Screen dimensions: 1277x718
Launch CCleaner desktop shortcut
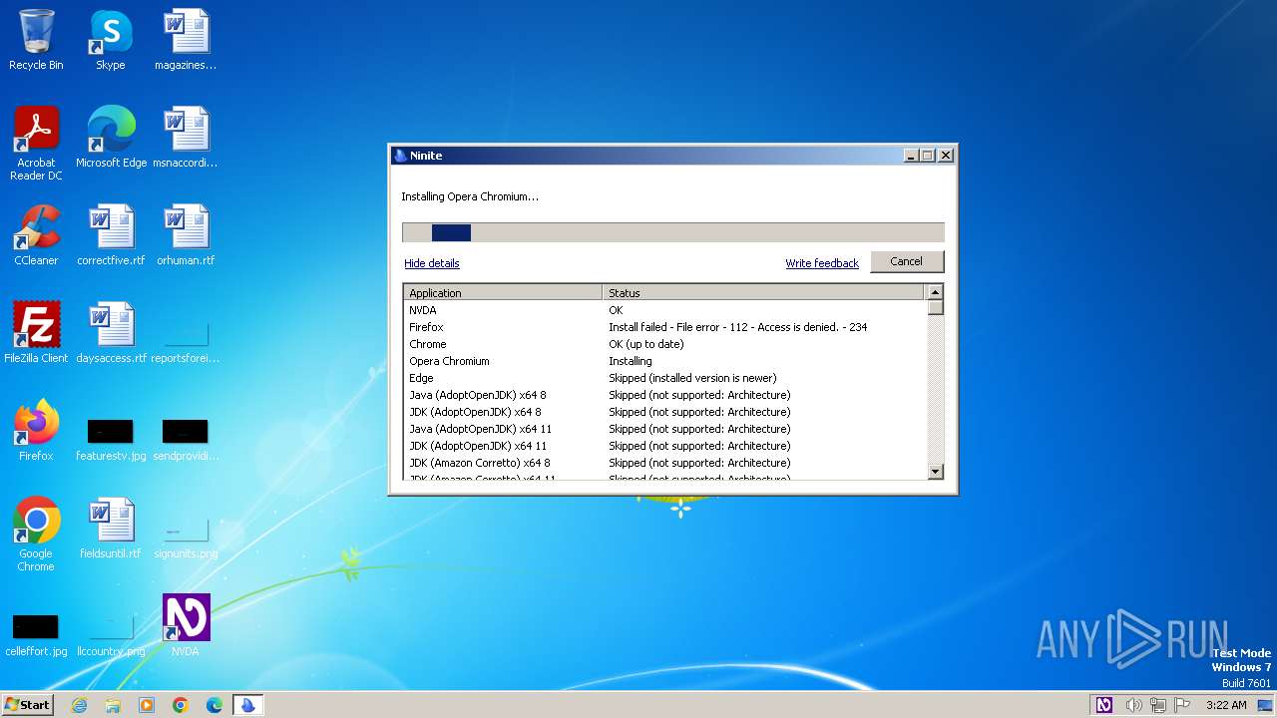point(36,235)
